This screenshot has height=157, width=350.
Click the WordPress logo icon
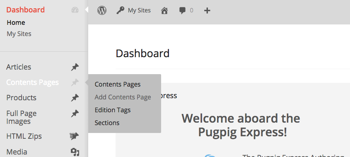(x=102, y=10)
